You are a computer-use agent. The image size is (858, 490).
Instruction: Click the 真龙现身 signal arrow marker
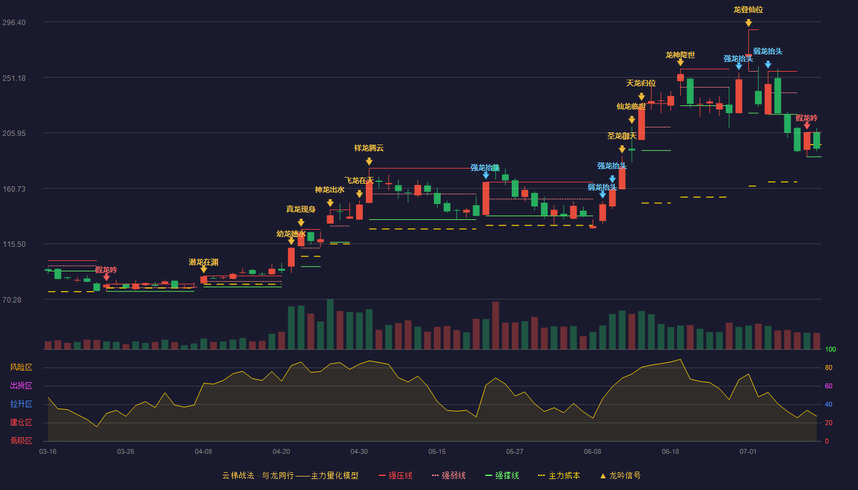click(x=301, y=222)
